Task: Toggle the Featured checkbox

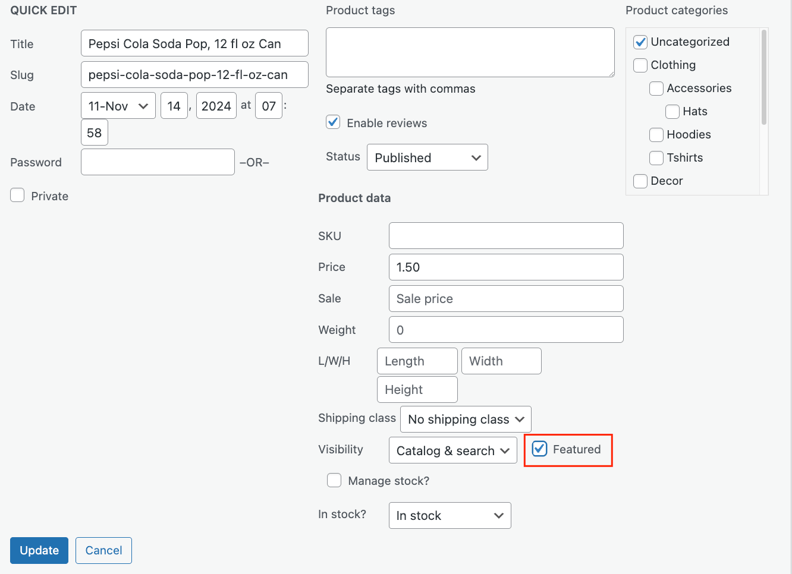Action: 539,449
